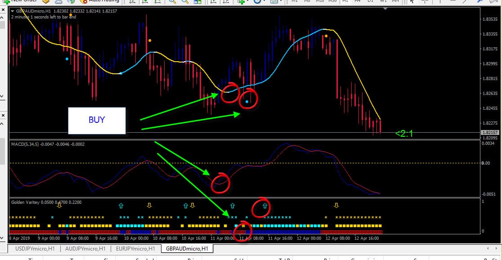The height and width of the screenshot is (260, 502).
Task: Click the zoom out magnifier icon
Action: (185, 1)
